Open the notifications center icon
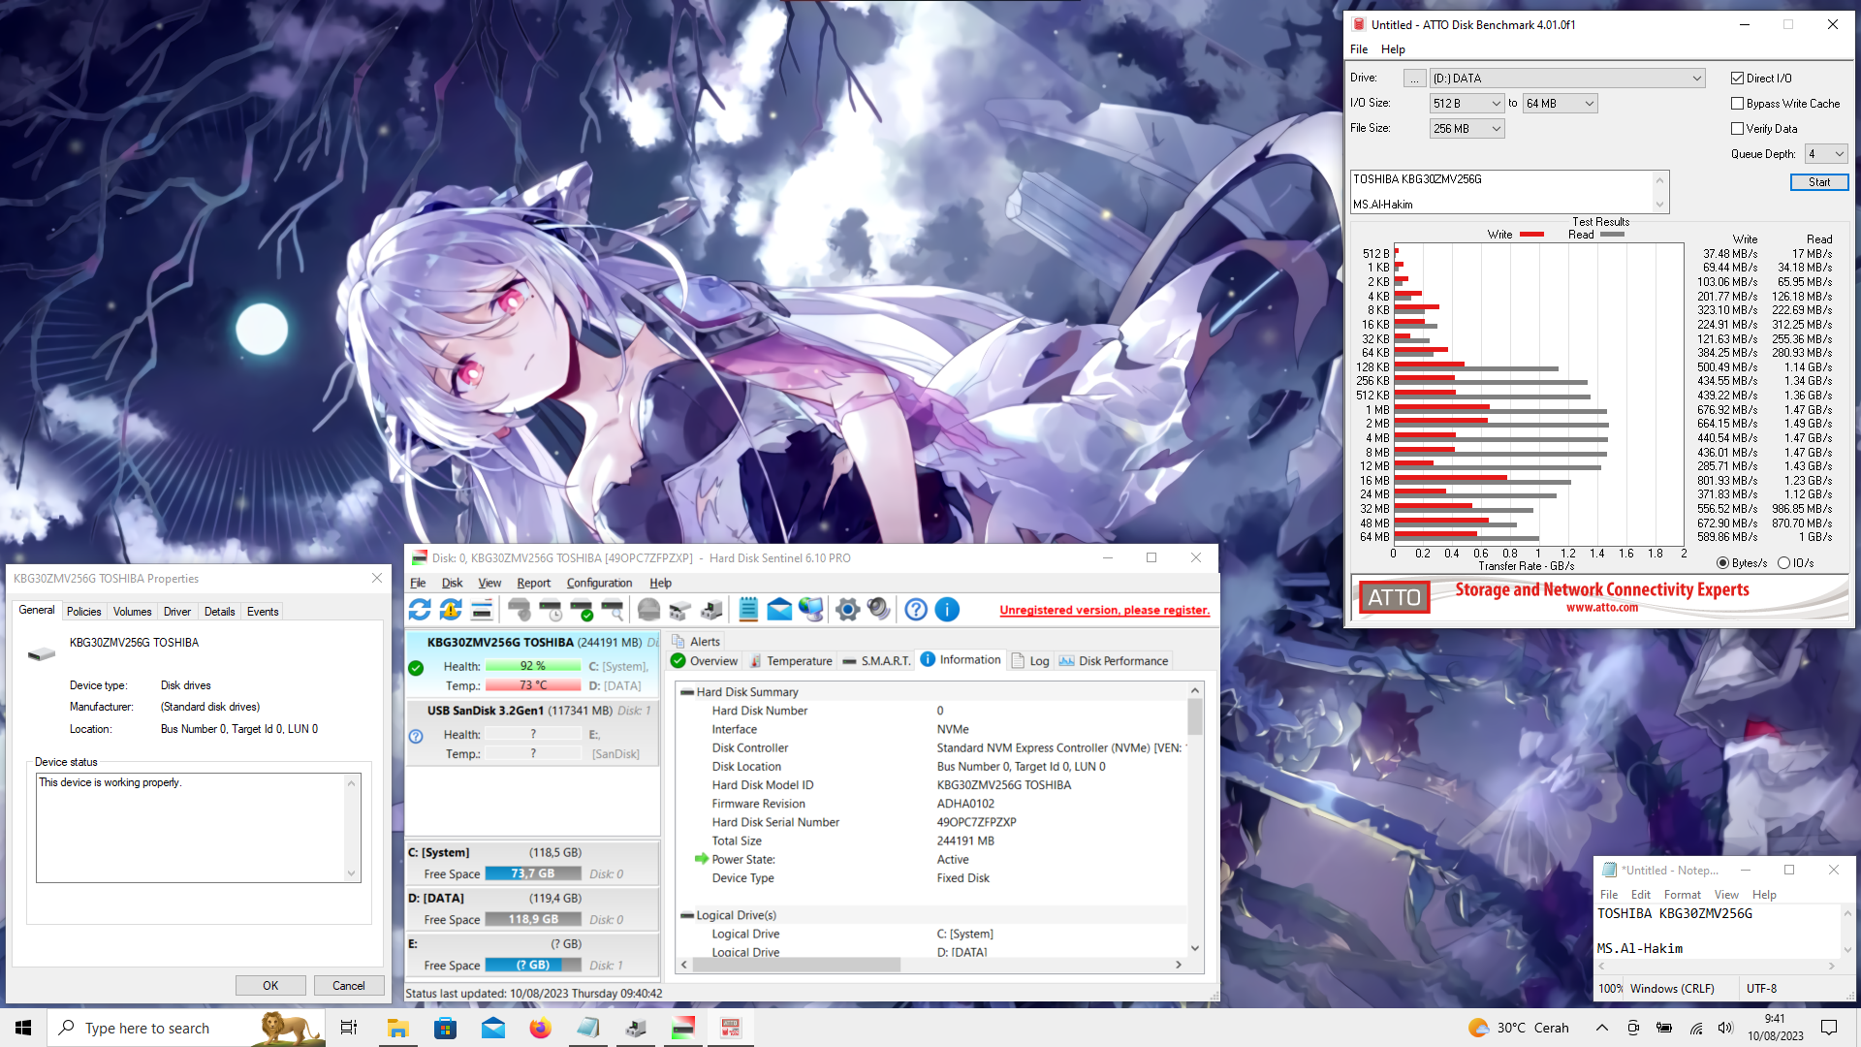This screenshot has width=1861, height=1047. pyautogui.click(x=1829, y=1028)
